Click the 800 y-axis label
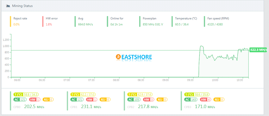 click(7, 52)
